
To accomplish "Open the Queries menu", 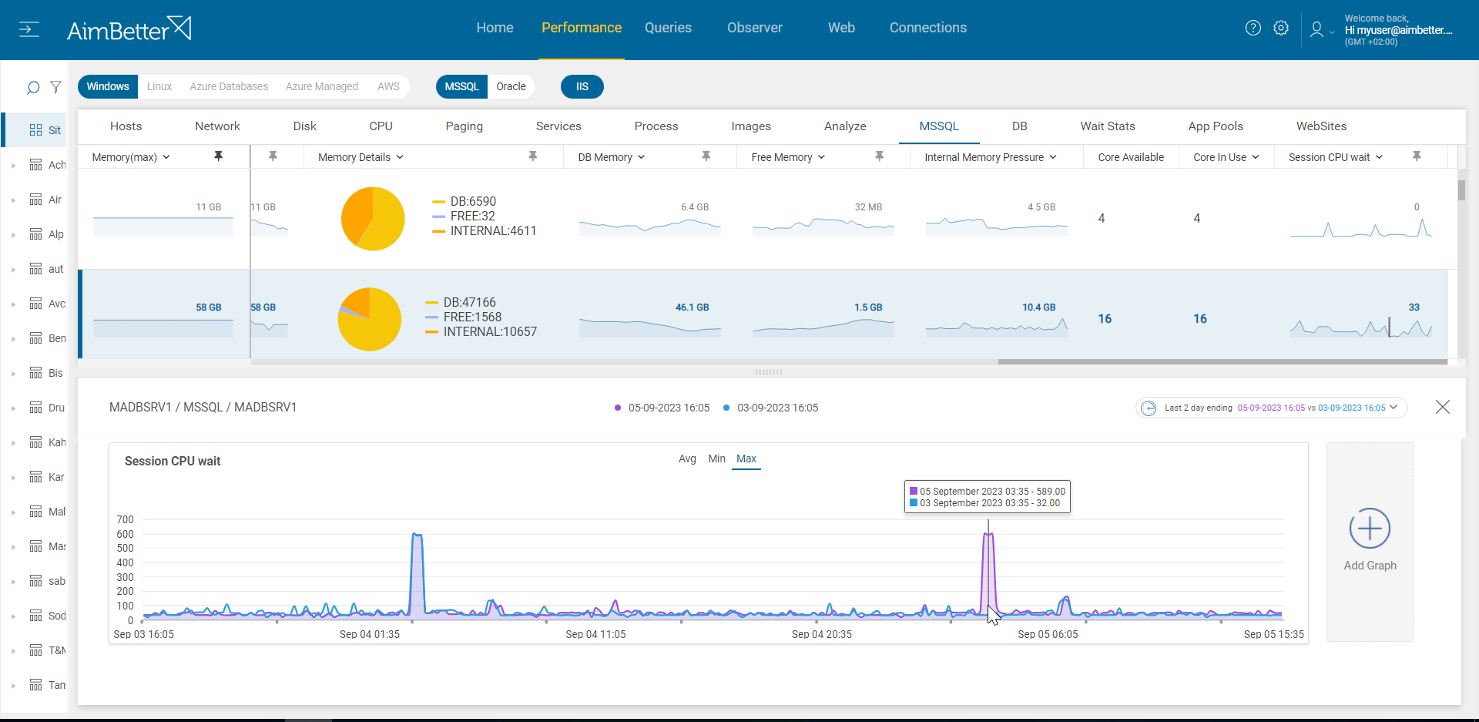I will pyautogui.click(x=668, y=28).
